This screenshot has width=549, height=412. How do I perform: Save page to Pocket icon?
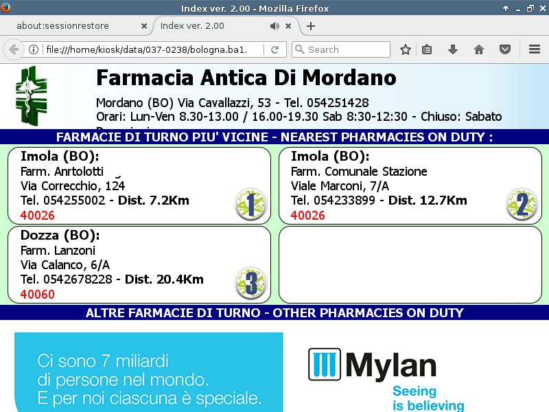pos(505,49)
